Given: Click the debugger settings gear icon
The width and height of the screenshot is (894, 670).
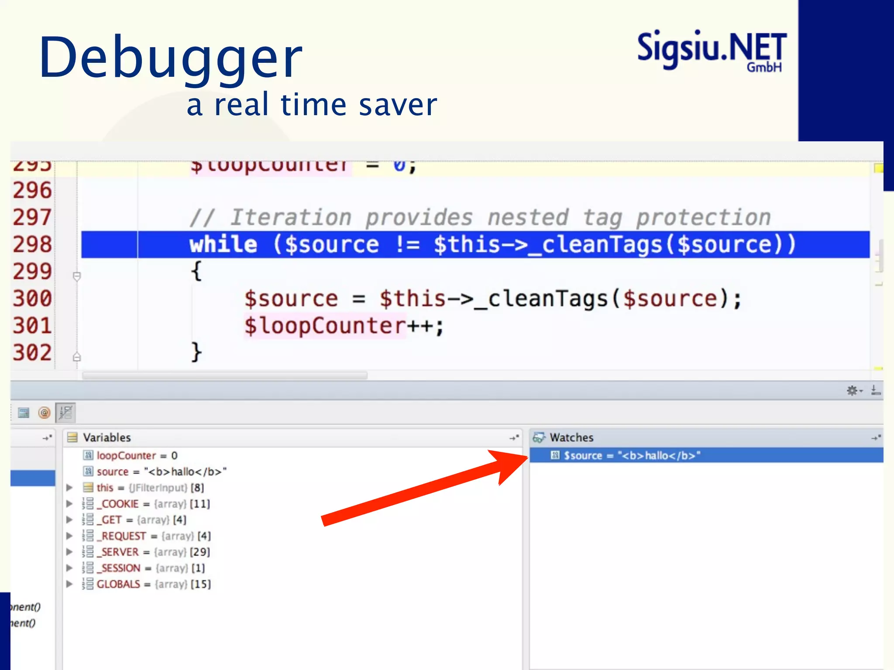Looking at the screenshot, I should (854, 390).
